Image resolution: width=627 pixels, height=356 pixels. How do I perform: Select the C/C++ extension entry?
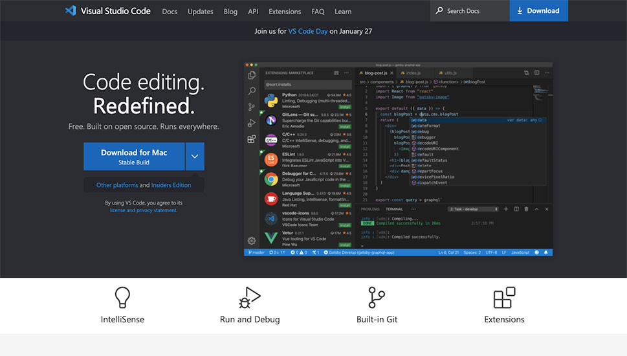point(307,140)
